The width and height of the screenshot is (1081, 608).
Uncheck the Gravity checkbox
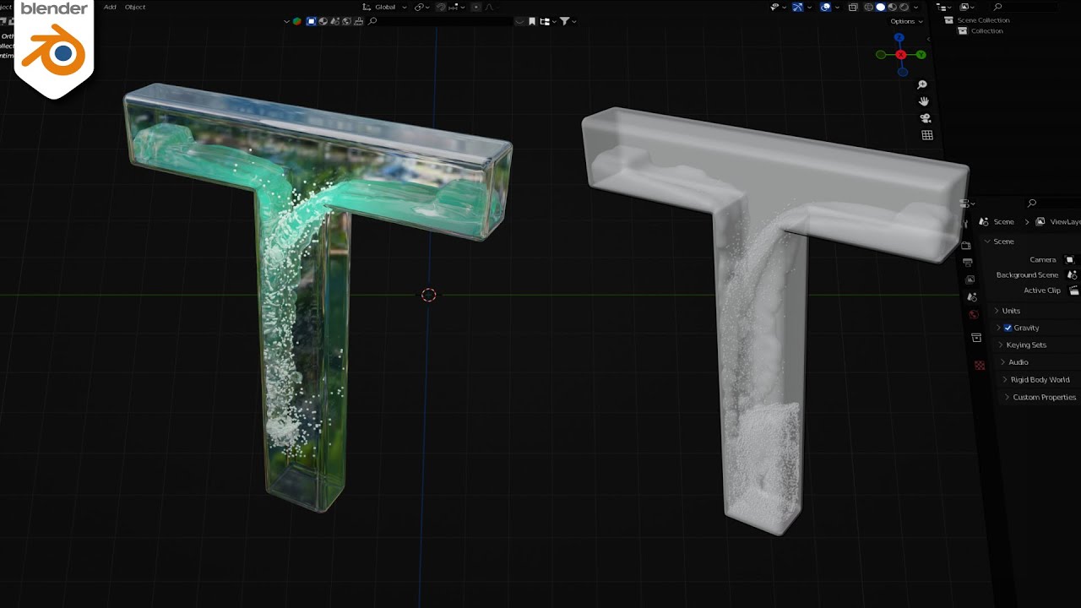coord(1008,328)
